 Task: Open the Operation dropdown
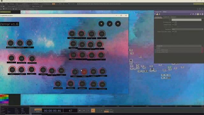[187, 29]
